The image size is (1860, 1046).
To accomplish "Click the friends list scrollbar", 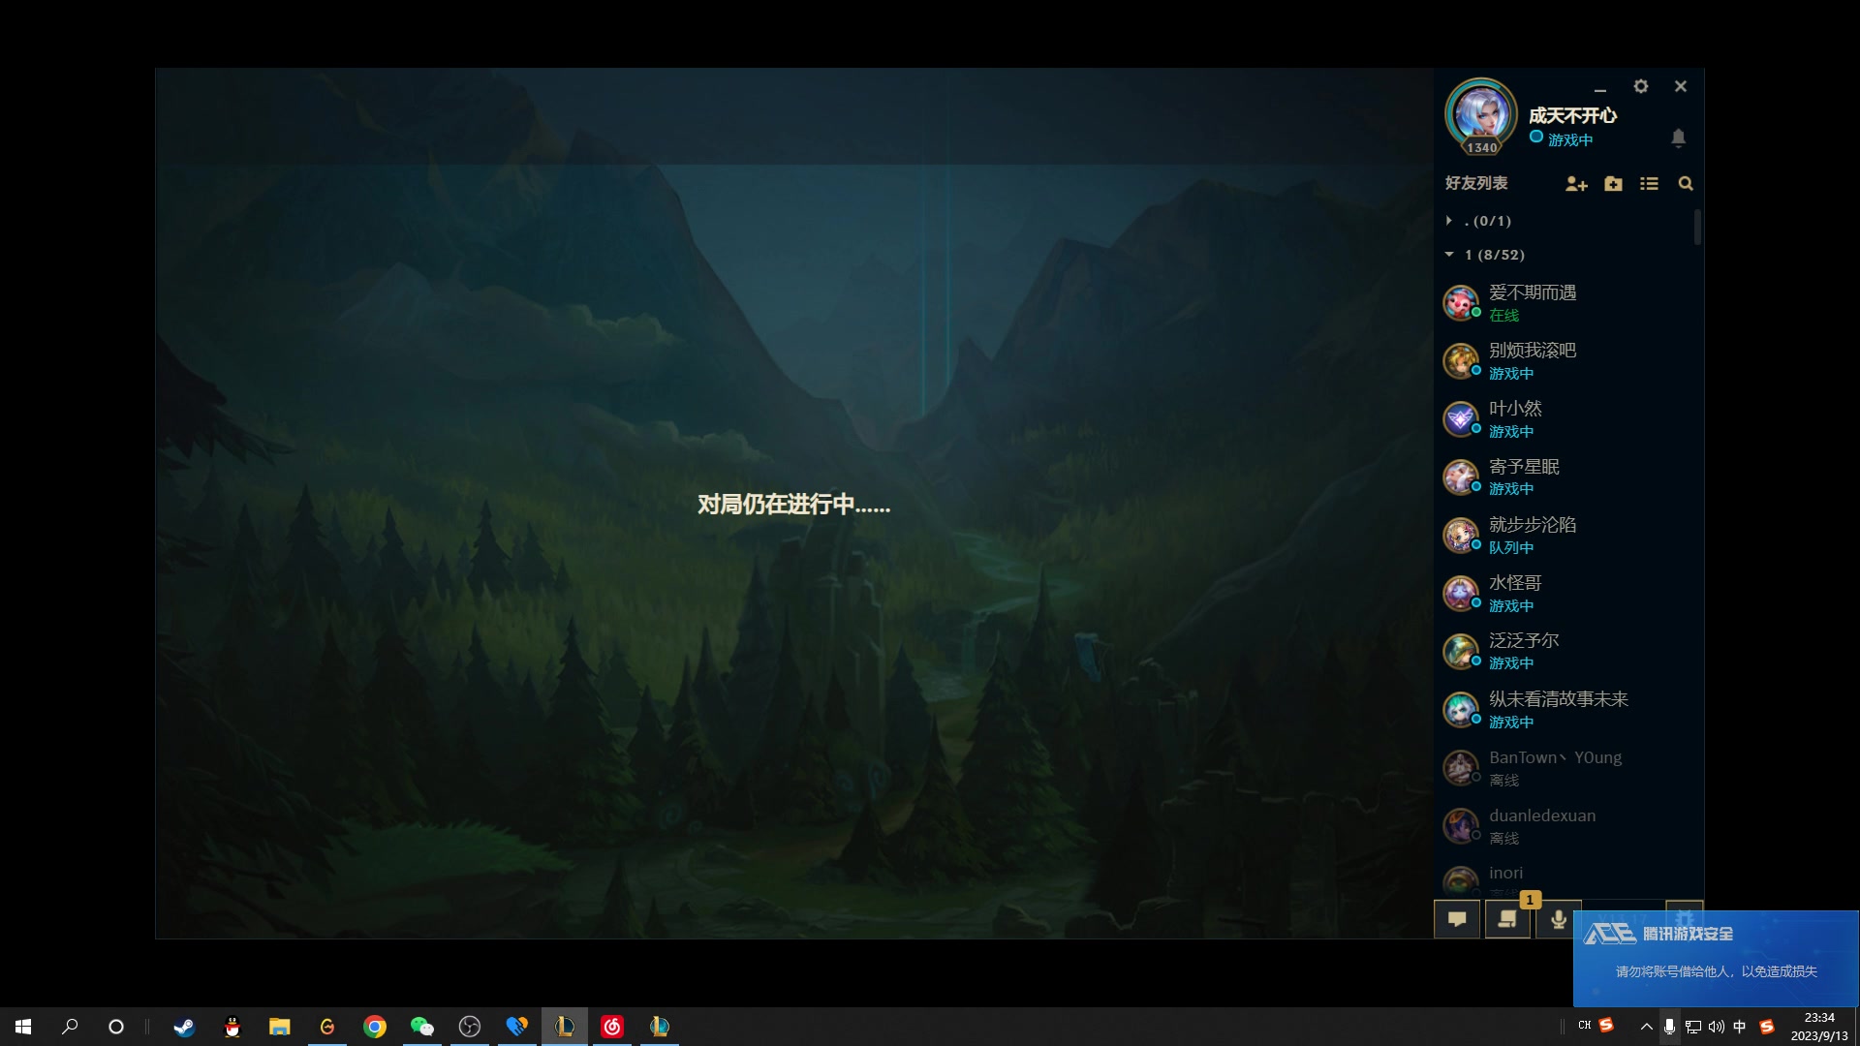I will [1697, 227].
